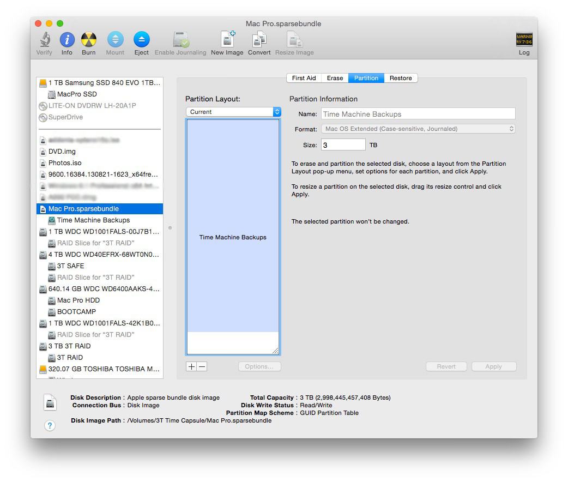The height and width of the screenshot is (482, 568).
Task: Select the Time Machine Backups sidebar volume
Action: click(100, 220)
